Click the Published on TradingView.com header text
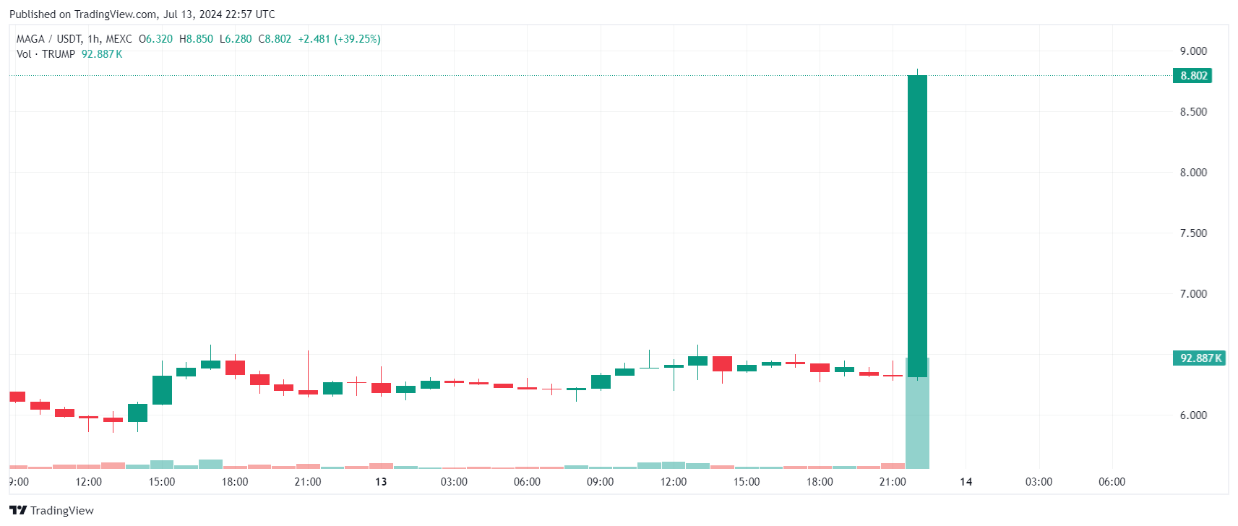 pos(142,14)
